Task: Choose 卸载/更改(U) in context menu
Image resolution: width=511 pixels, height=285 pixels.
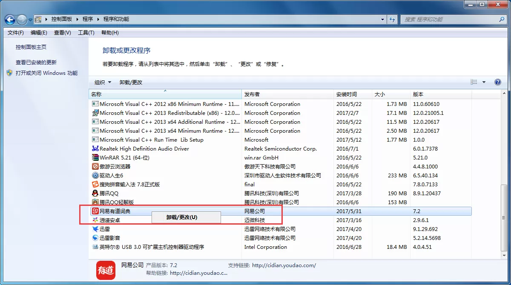Action: (186, 217)
